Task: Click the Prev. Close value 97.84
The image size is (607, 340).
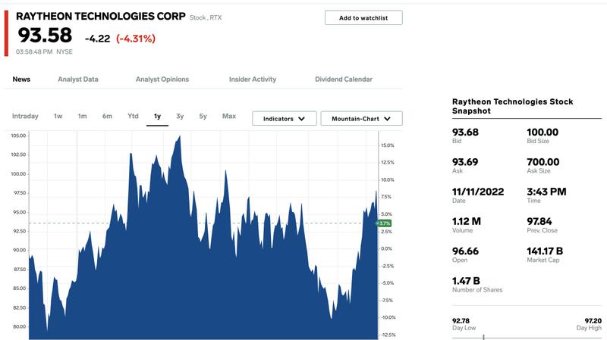Action: click(539, 221)
